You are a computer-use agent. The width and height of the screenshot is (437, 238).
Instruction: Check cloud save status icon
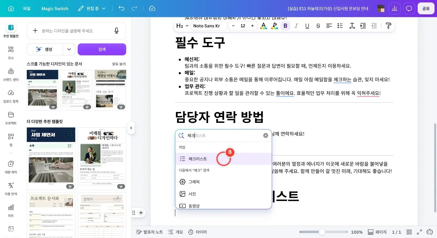[152, 8]
